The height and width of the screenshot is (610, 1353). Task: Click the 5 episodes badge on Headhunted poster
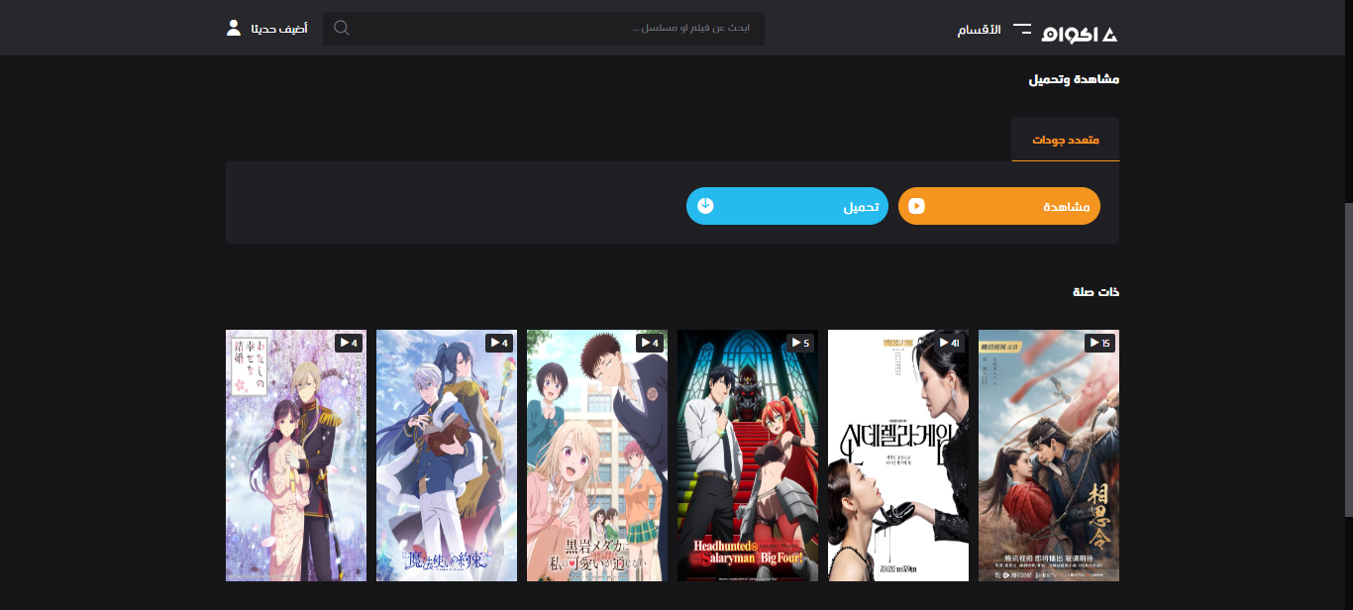coord(798,343)
